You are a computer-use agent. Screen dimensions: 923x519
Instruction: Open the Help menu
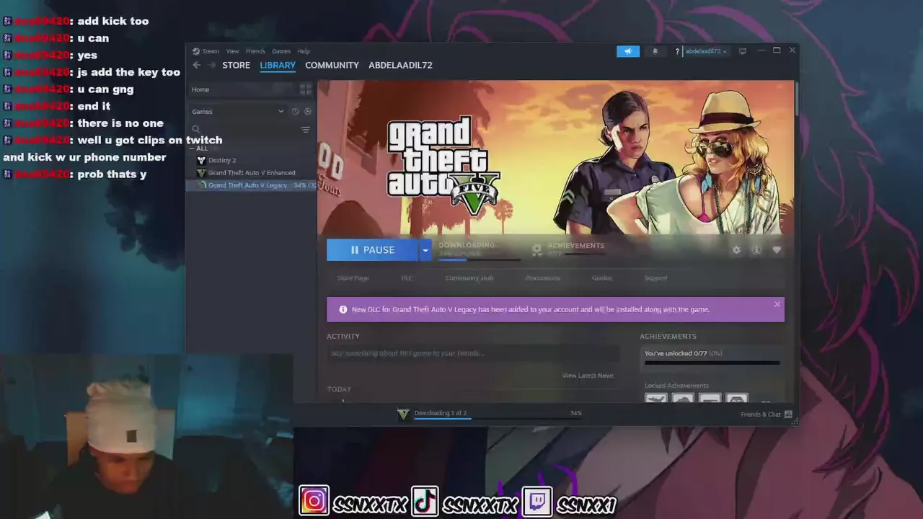tap(304, 51)
